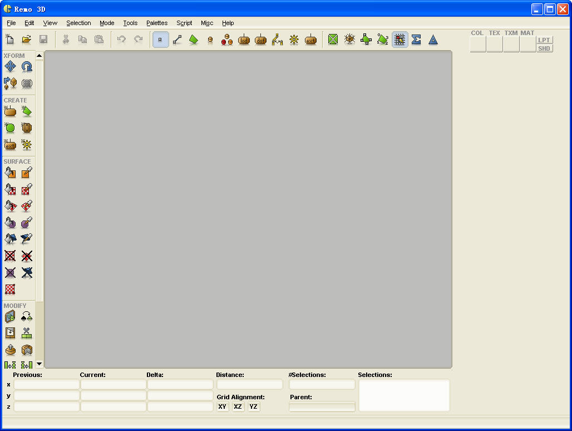Toggle the XZ grid alignment button

(238, 407)
